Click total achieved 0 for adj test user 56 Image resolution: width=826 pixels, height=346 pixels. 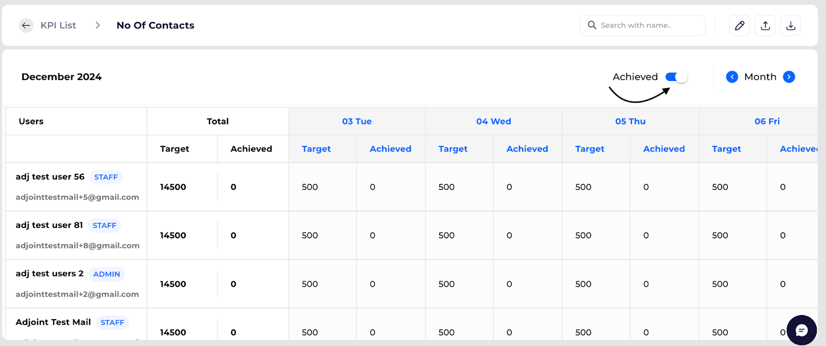(233, 187)
